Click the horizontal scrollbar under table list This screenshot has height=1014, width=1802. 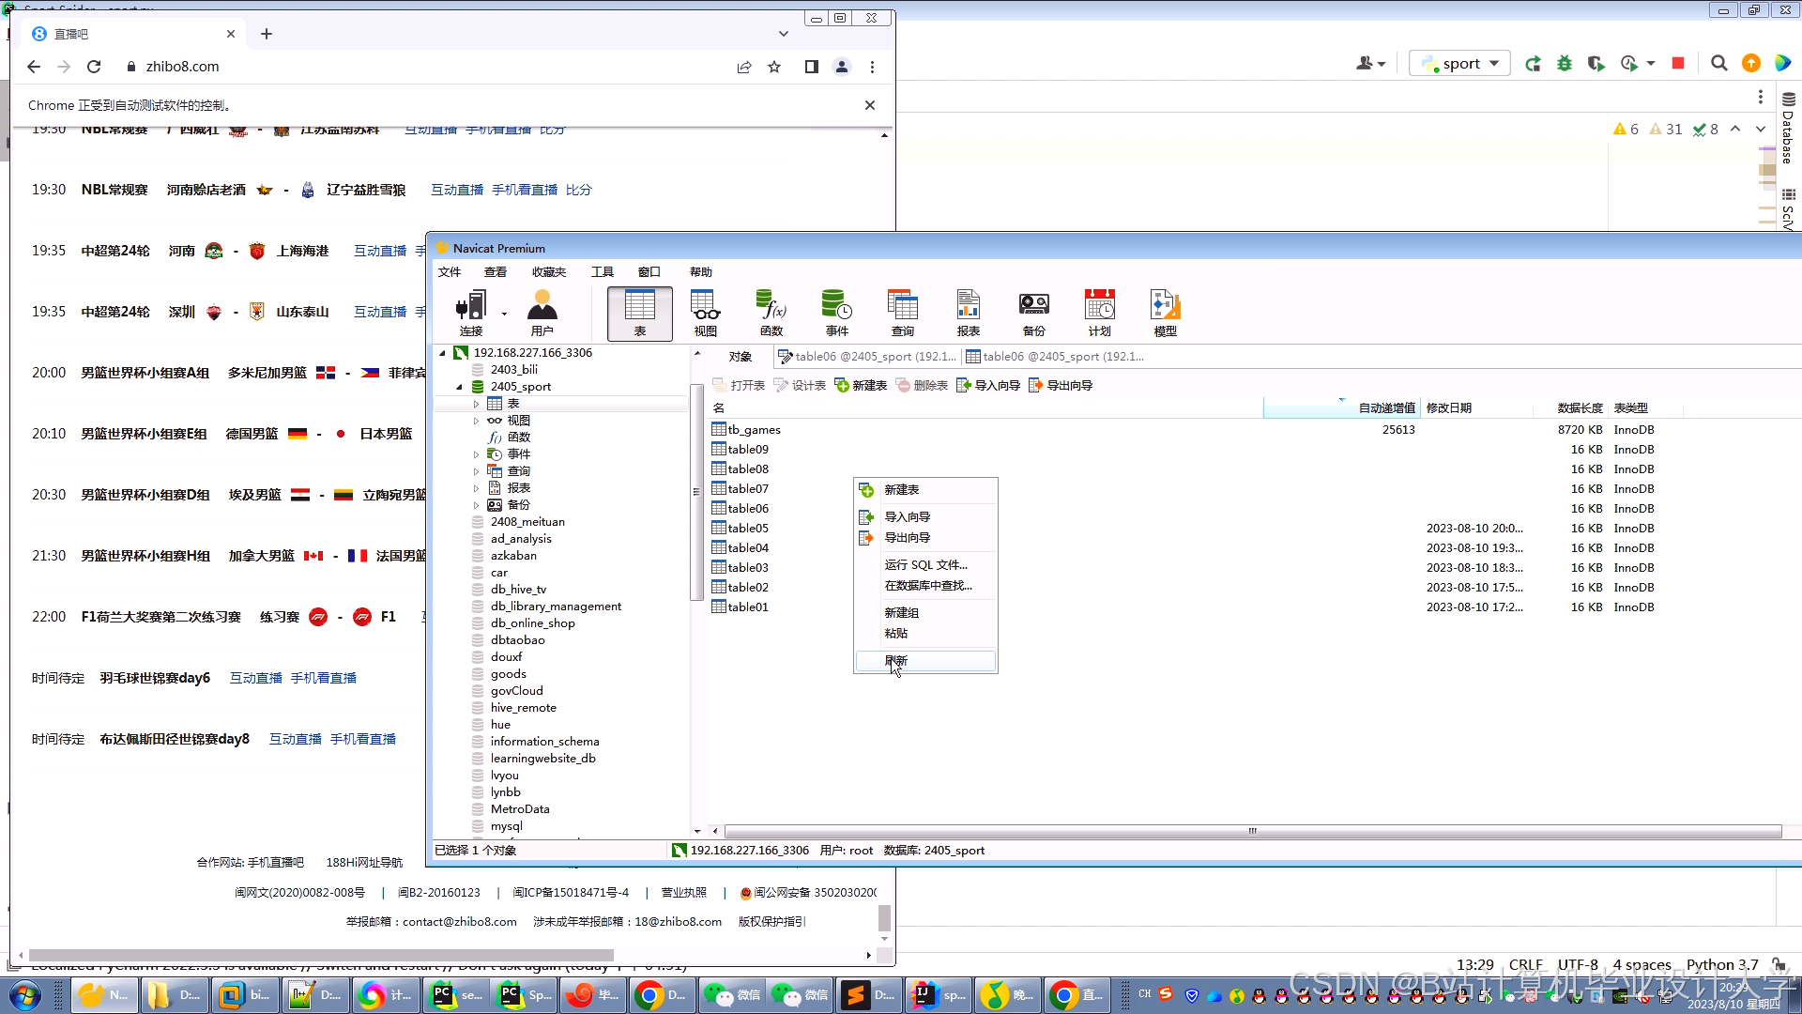(1251, 831)
